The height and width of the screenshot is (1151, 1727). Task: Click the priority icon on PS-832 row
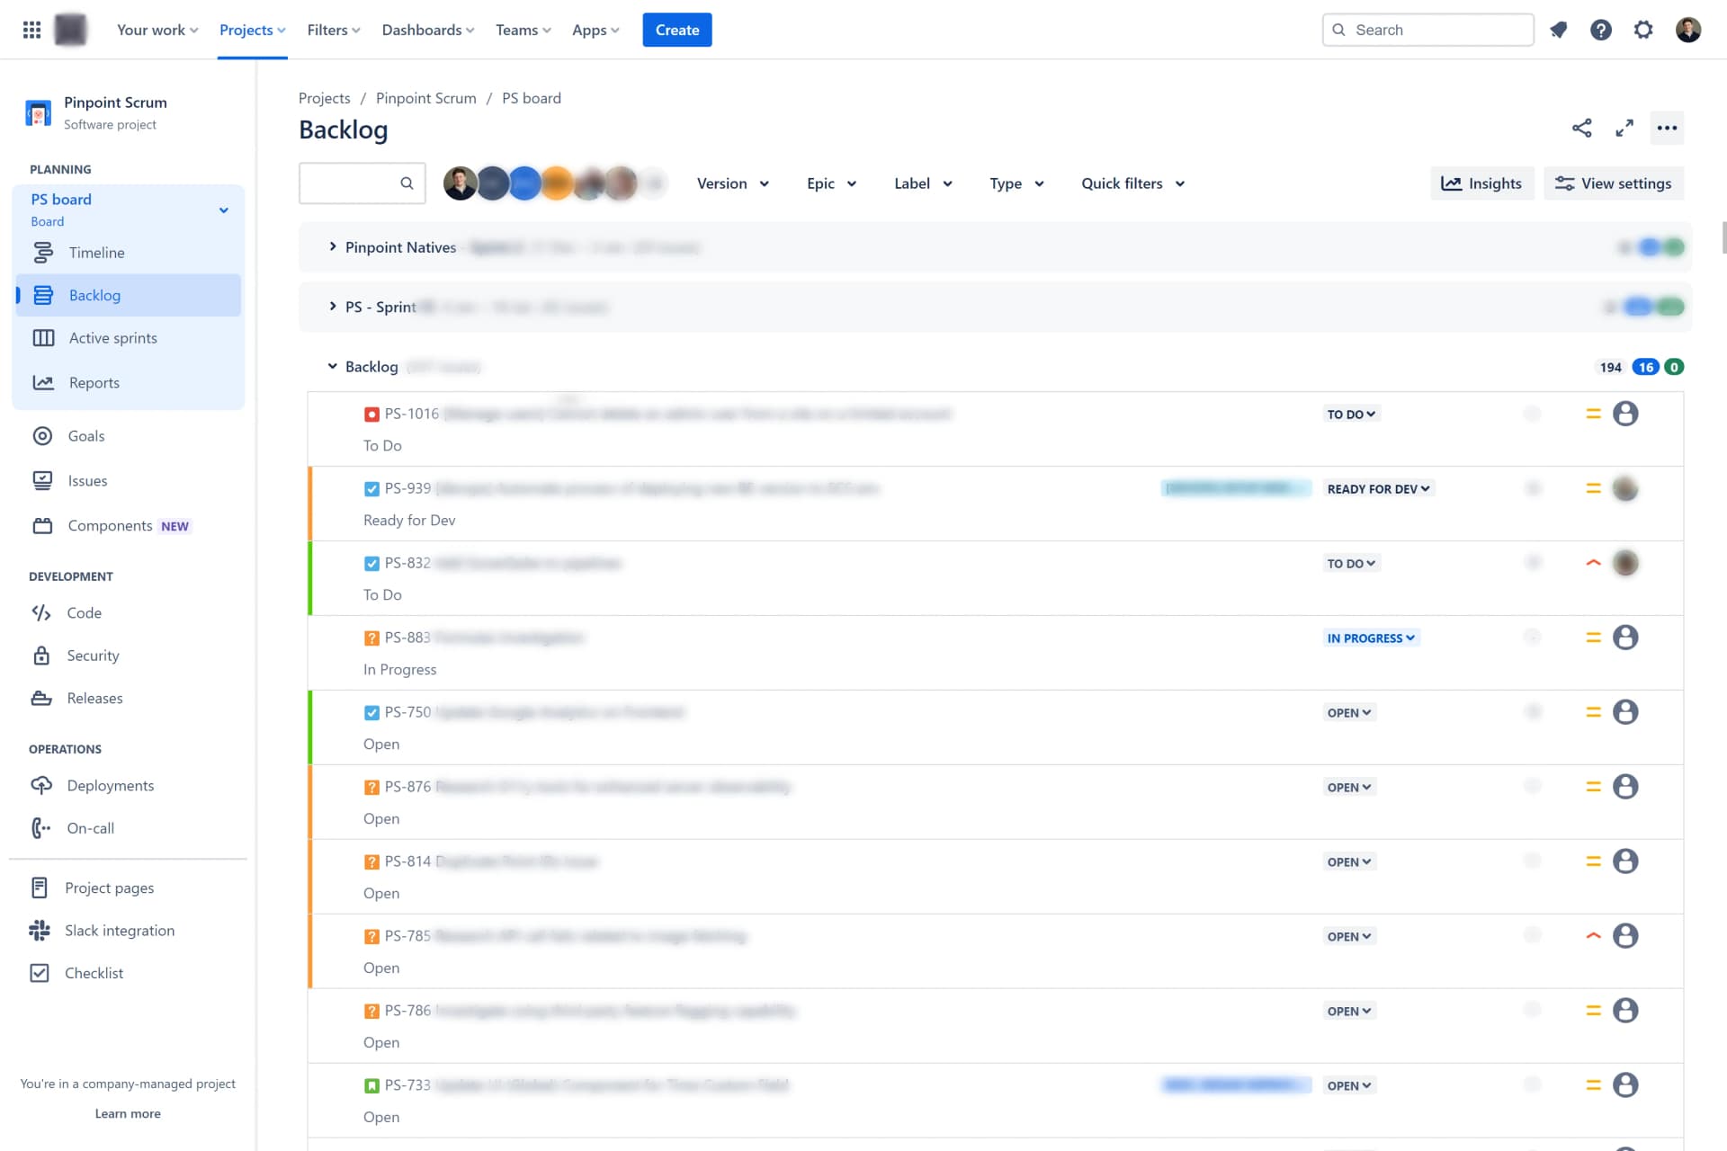pyautogui.click(x=1593, y=563)
